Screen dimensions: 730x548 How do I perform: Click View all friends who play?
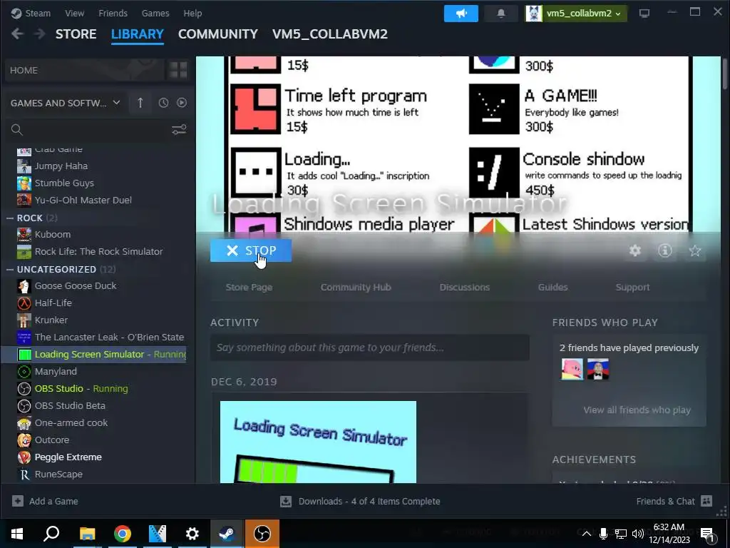tap(637, 410)
